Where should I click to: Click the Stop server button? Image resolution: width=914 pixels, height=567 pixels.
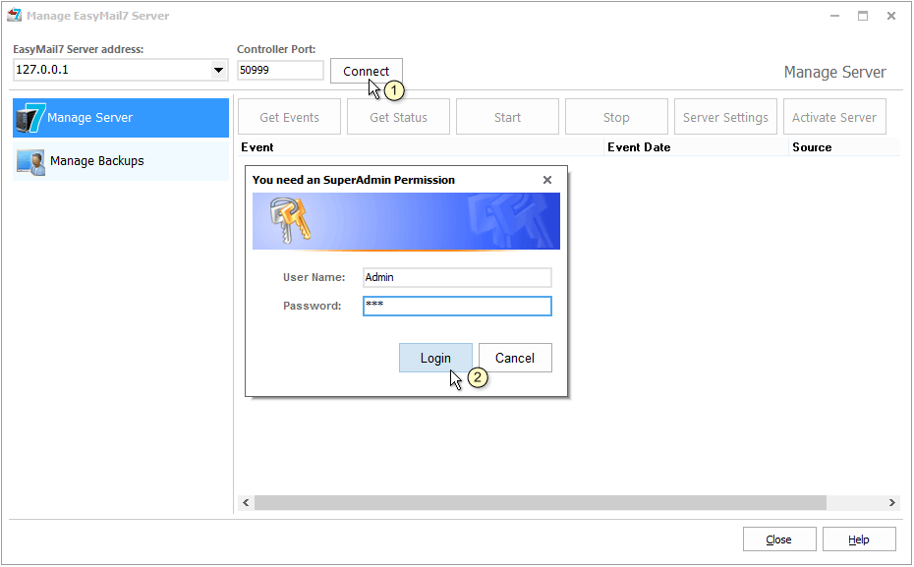click(616, 117)
